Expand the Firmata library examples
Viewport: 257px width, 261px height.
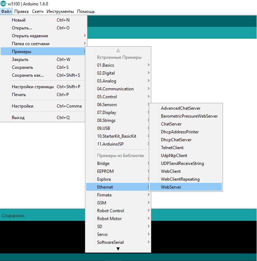click(x=104, y=195)
